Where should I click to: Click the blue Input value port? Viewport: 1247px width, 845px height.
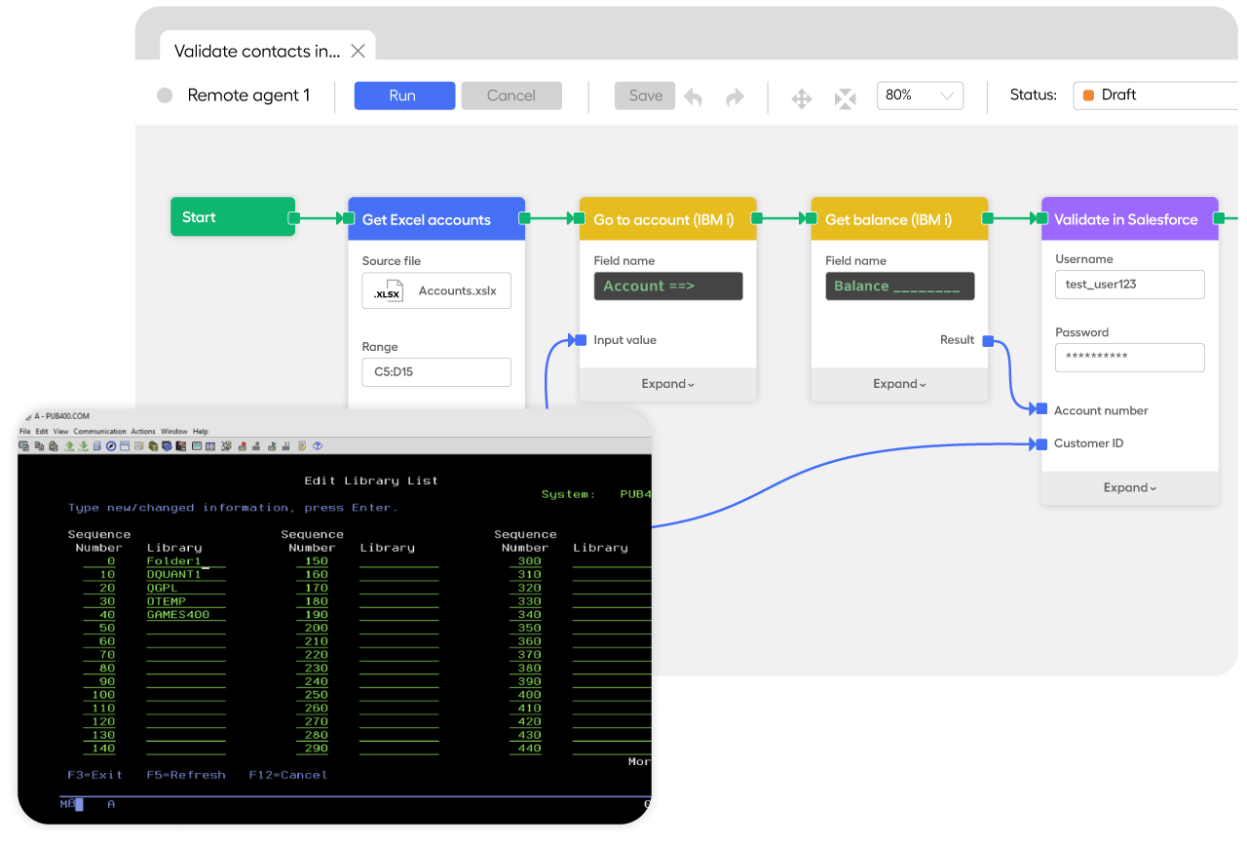coord(581,340)
